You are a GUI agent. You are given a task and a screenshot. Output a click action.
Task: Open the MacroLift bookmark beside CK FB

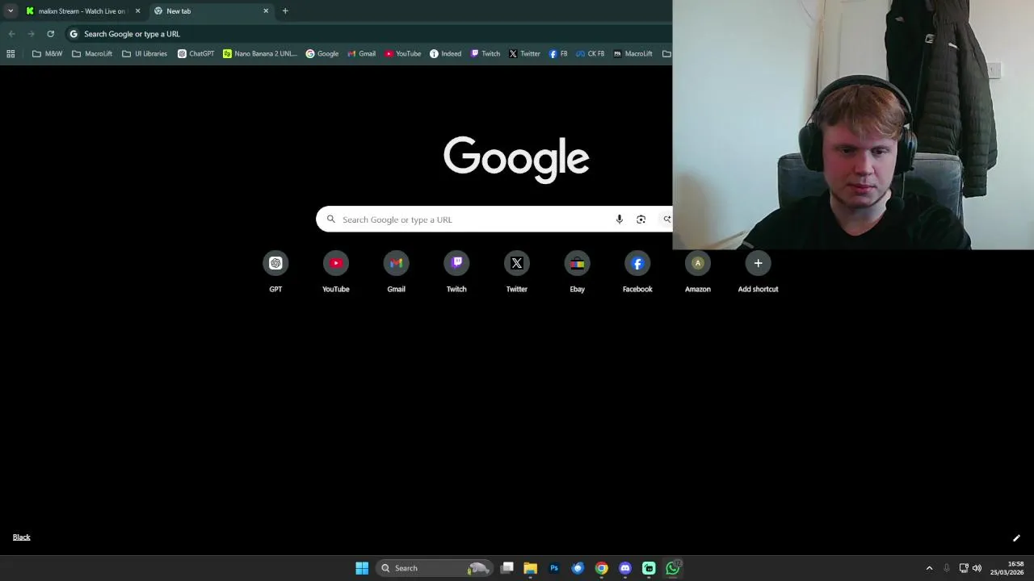(633, 54)
